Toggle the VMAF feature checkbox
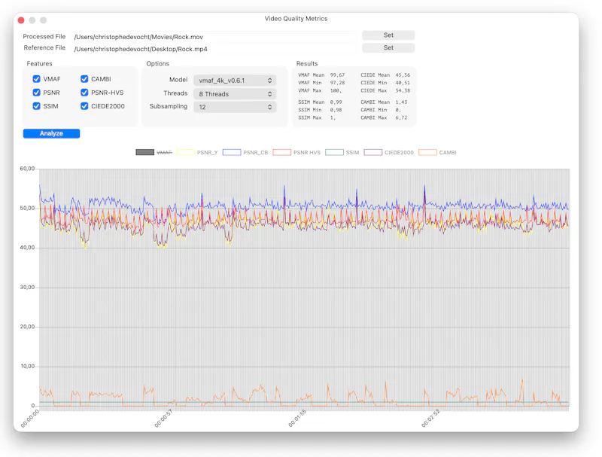Screen dimensions: 602x457 click(x=36, y=79)
